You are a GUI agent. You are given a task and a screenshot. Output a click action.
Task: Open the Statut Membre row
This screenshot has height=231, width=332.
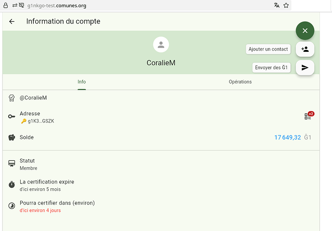tap(28, 164)
